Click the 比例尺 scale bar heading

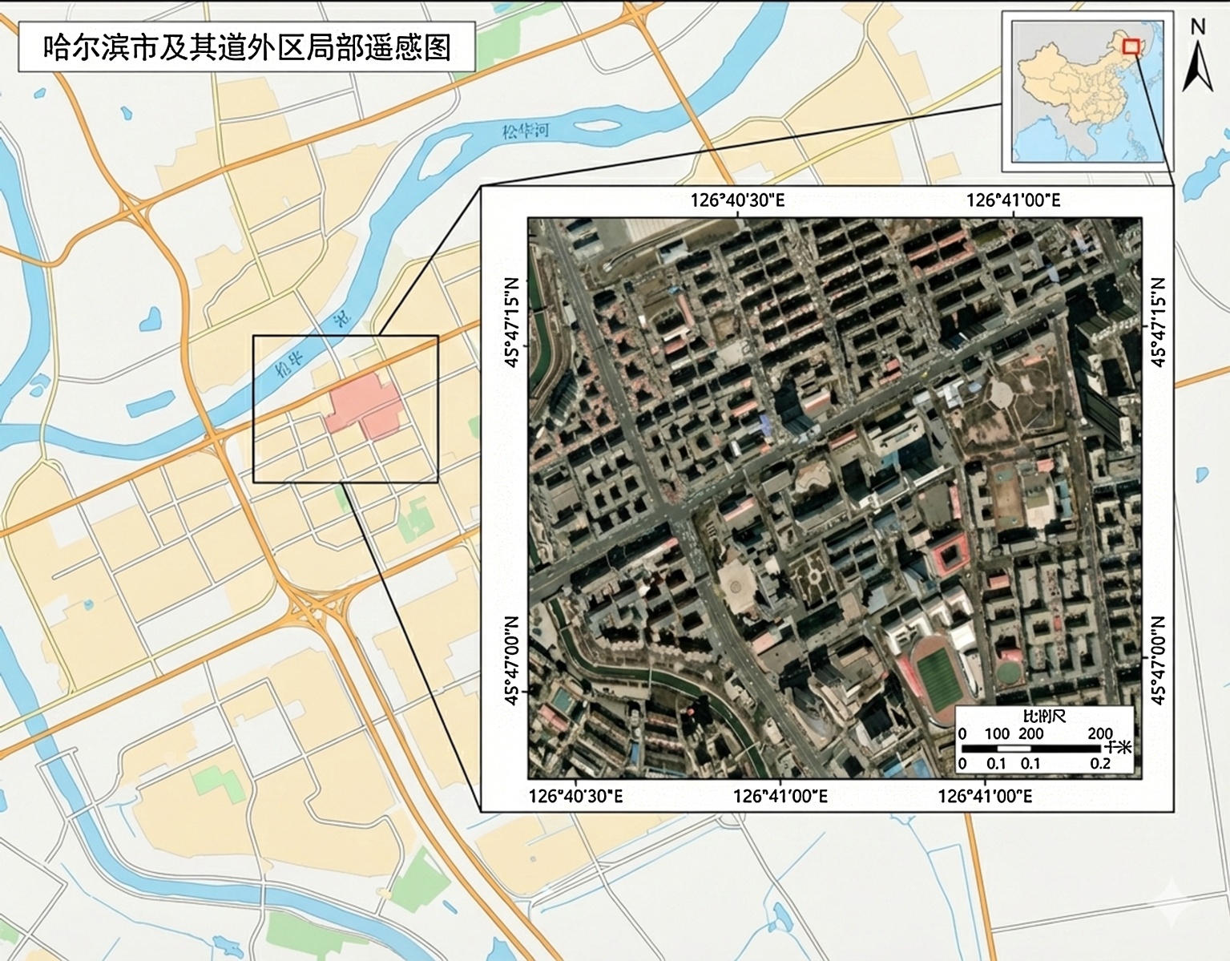pos(1044,717)
